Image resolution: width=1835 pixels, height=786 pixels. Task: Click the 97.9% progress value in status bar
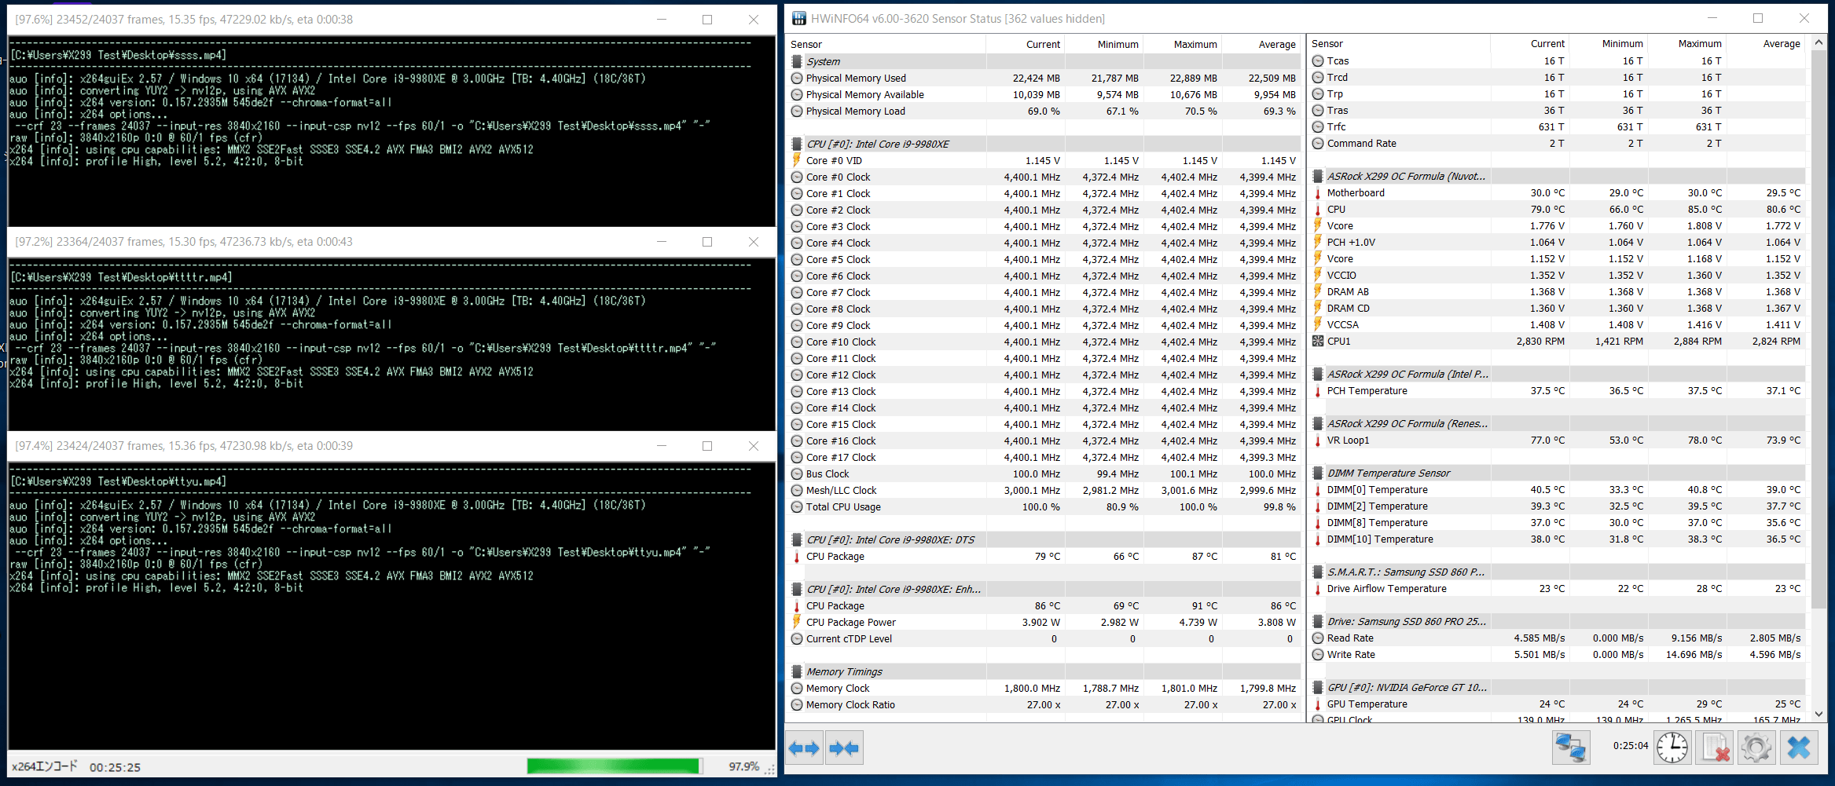click(743, 766)
